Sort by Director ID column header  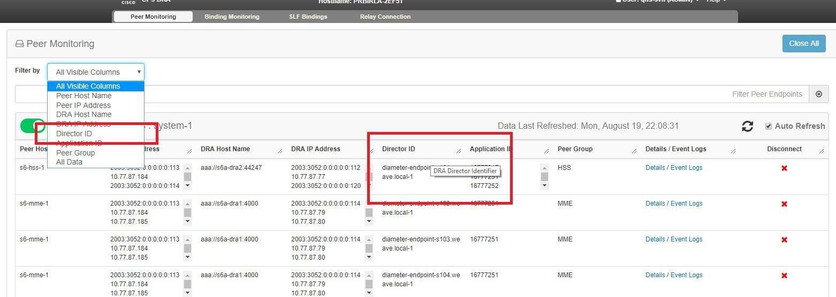point(398,149)
